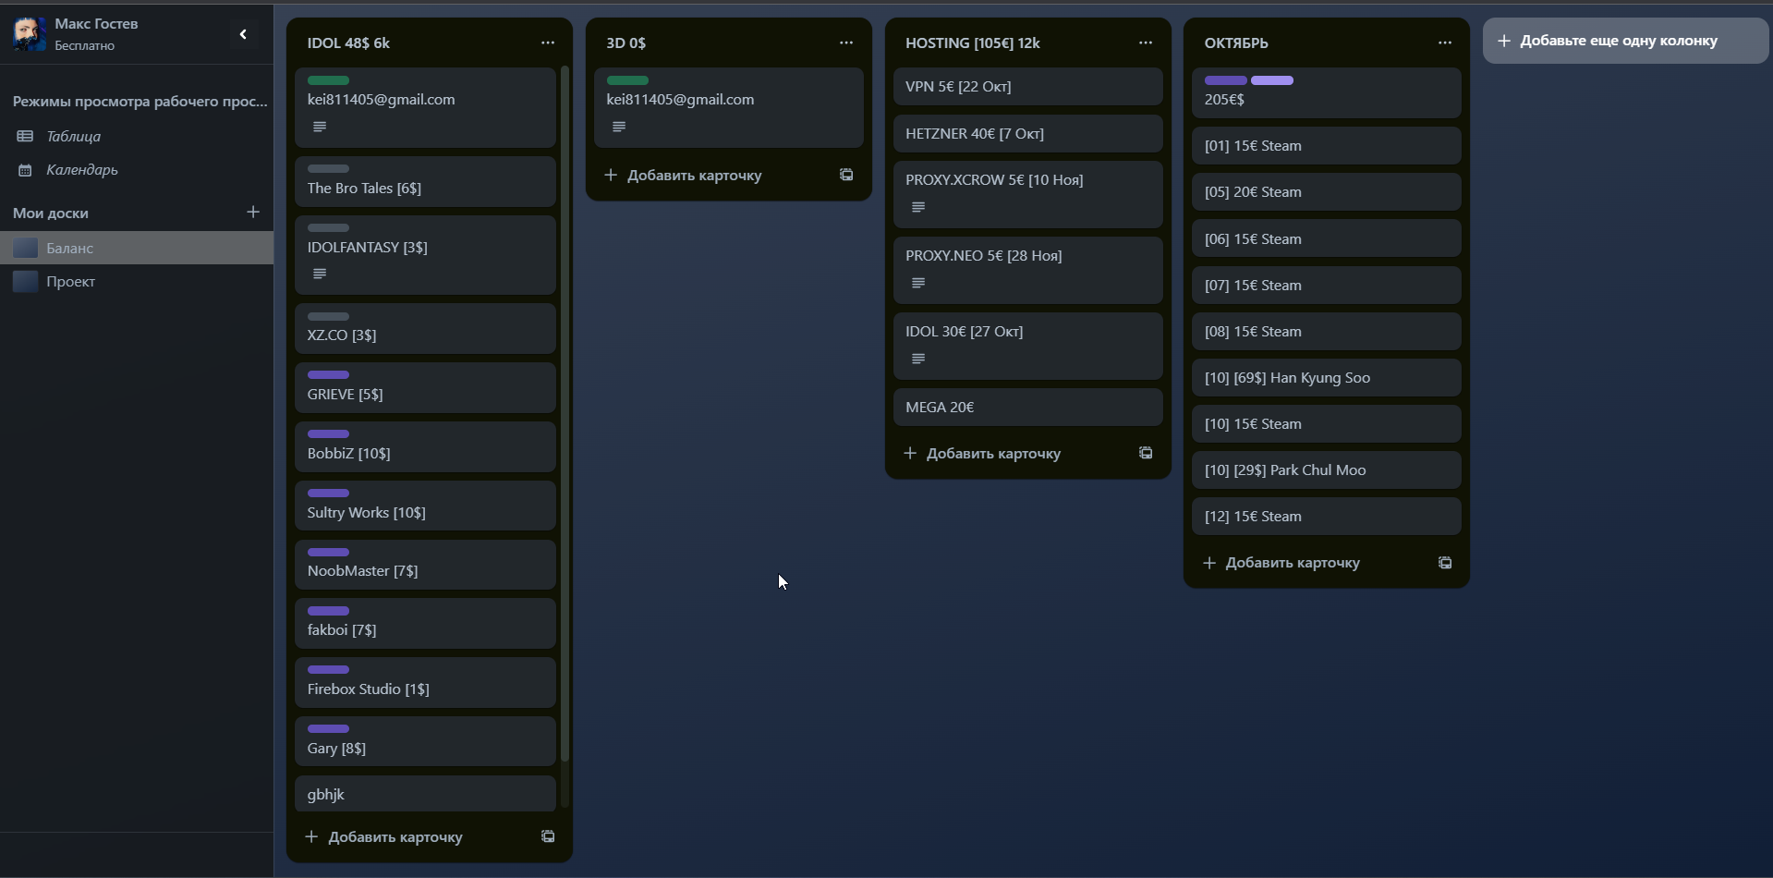The image size is (1773, 878).
Task: Open the Gary [8$] card
Action: click(425, 741)
